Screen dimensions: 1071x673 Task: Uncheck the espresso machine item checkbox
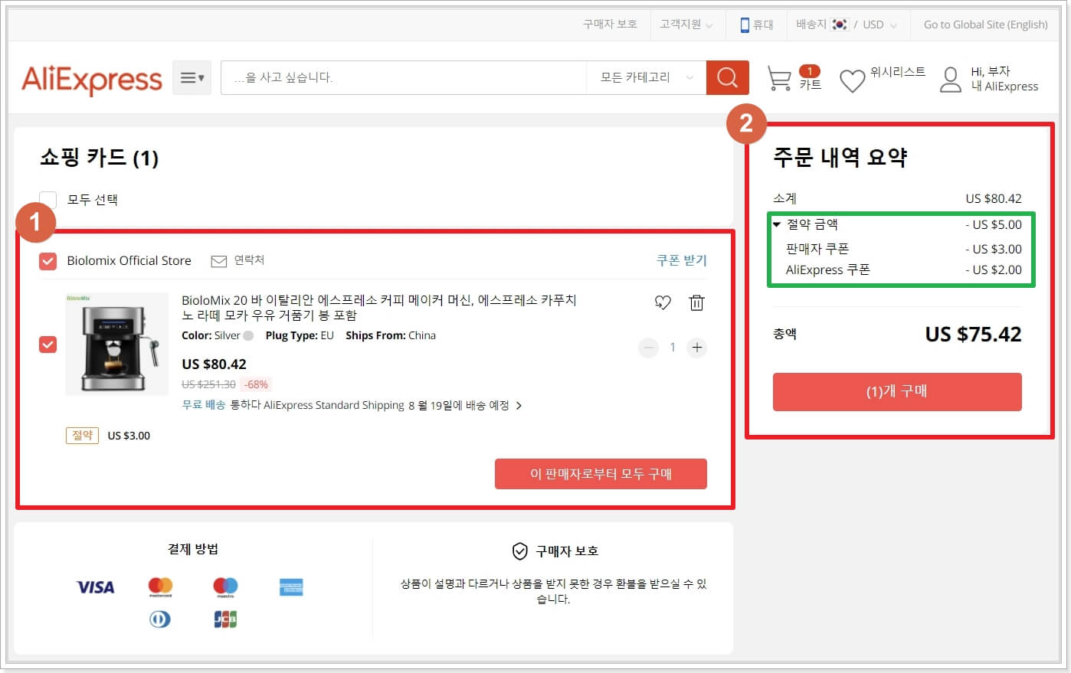[47, 345]
